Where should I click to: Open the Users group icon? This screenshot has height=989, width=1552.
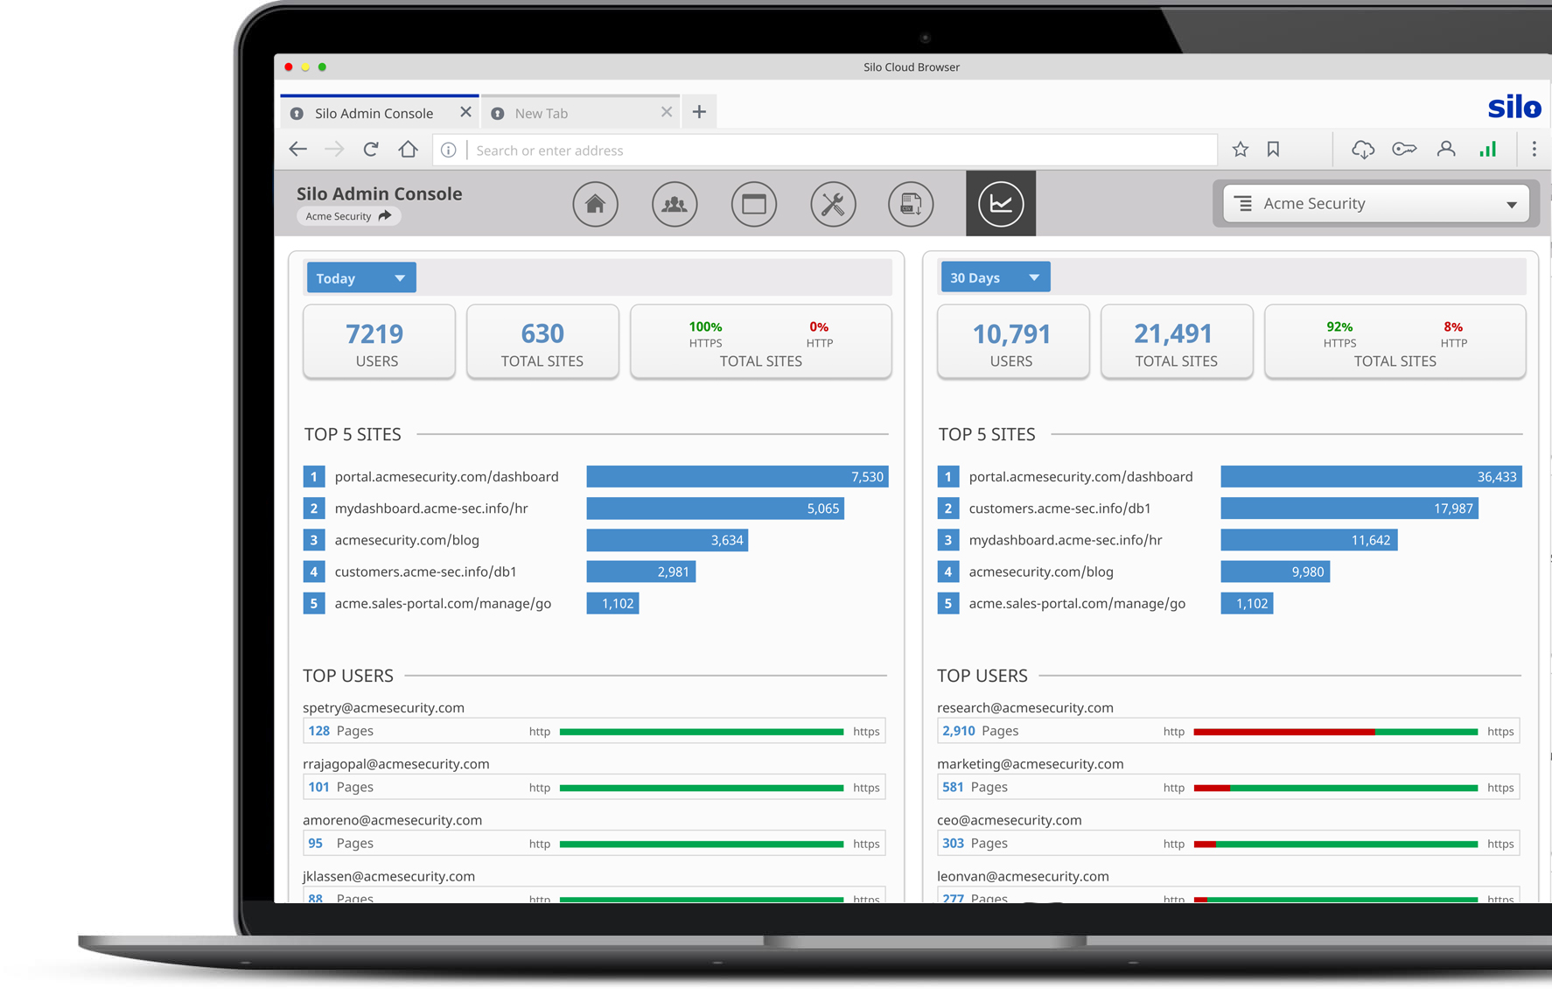click(675, 204)
